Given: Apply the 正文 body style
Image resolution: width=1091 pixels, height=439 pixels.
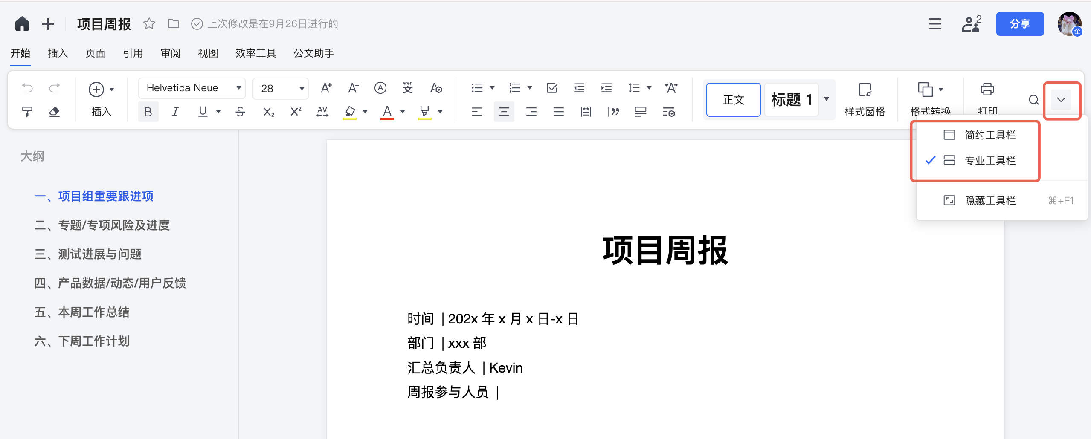Looking at the screenshot, I should pyautogui.click(x=734, y=100).
